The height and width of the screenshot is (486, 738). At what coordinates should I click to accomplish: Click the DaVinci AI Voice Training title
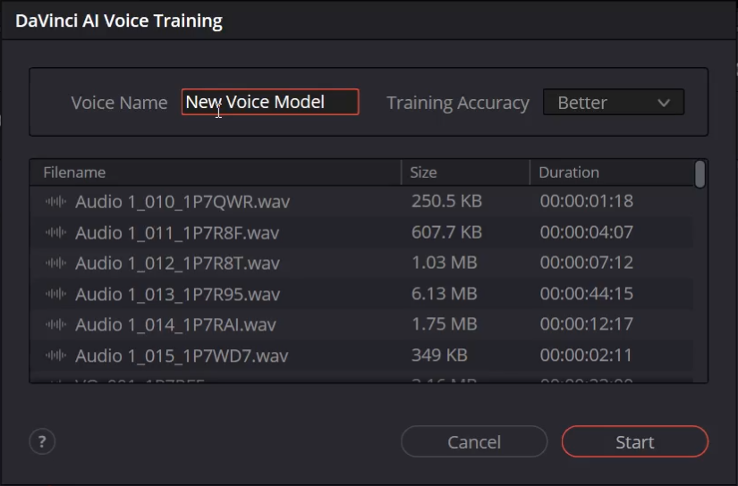tap(119, 21)
